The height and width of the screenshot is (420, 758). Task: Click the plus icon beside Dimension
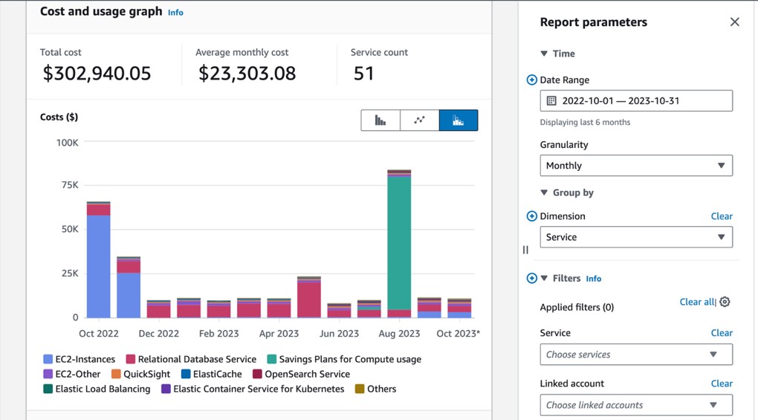coord(531,216)
